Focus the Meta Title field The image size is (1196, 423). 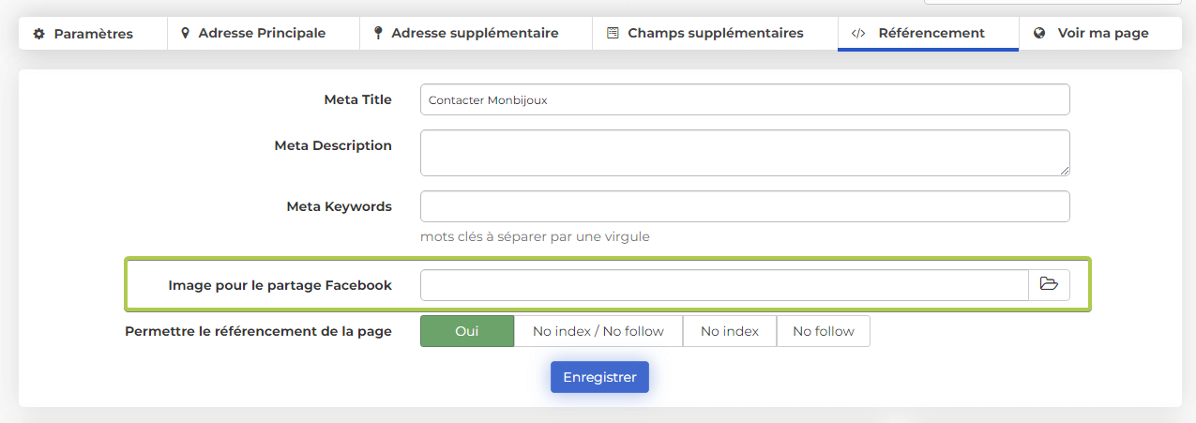744,99
